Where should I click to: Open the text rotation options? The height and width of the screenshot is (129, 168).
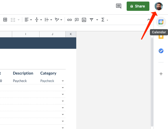[58, 20]
